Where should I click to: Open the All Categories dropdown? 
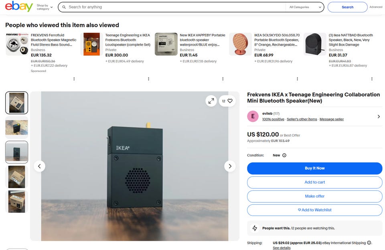[x=305, y=7]
